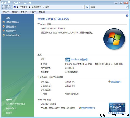Open 高级系统设置(A) link
Image resolution: width=130 pixels, height=118 pixels.
point(13,35)
